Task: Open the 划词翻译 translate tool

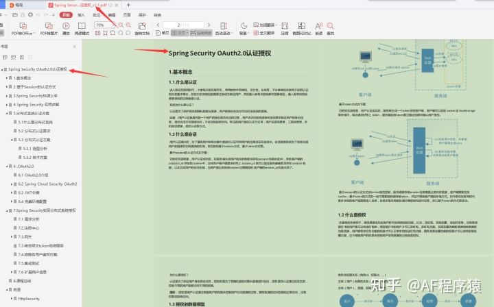Action: pyautogui.click(x=266, y=25)
